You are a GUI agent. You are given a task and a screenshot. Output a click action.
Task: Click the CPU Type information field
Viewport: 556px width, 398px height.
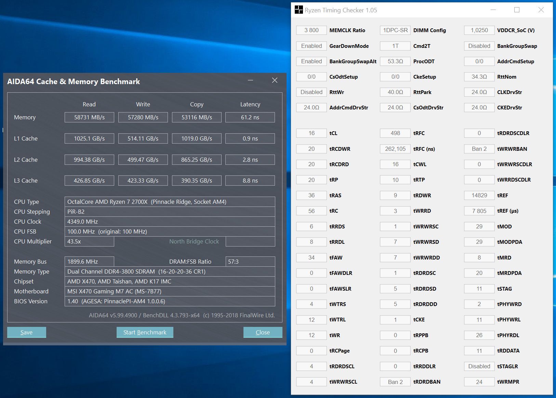tap(170, 202)
